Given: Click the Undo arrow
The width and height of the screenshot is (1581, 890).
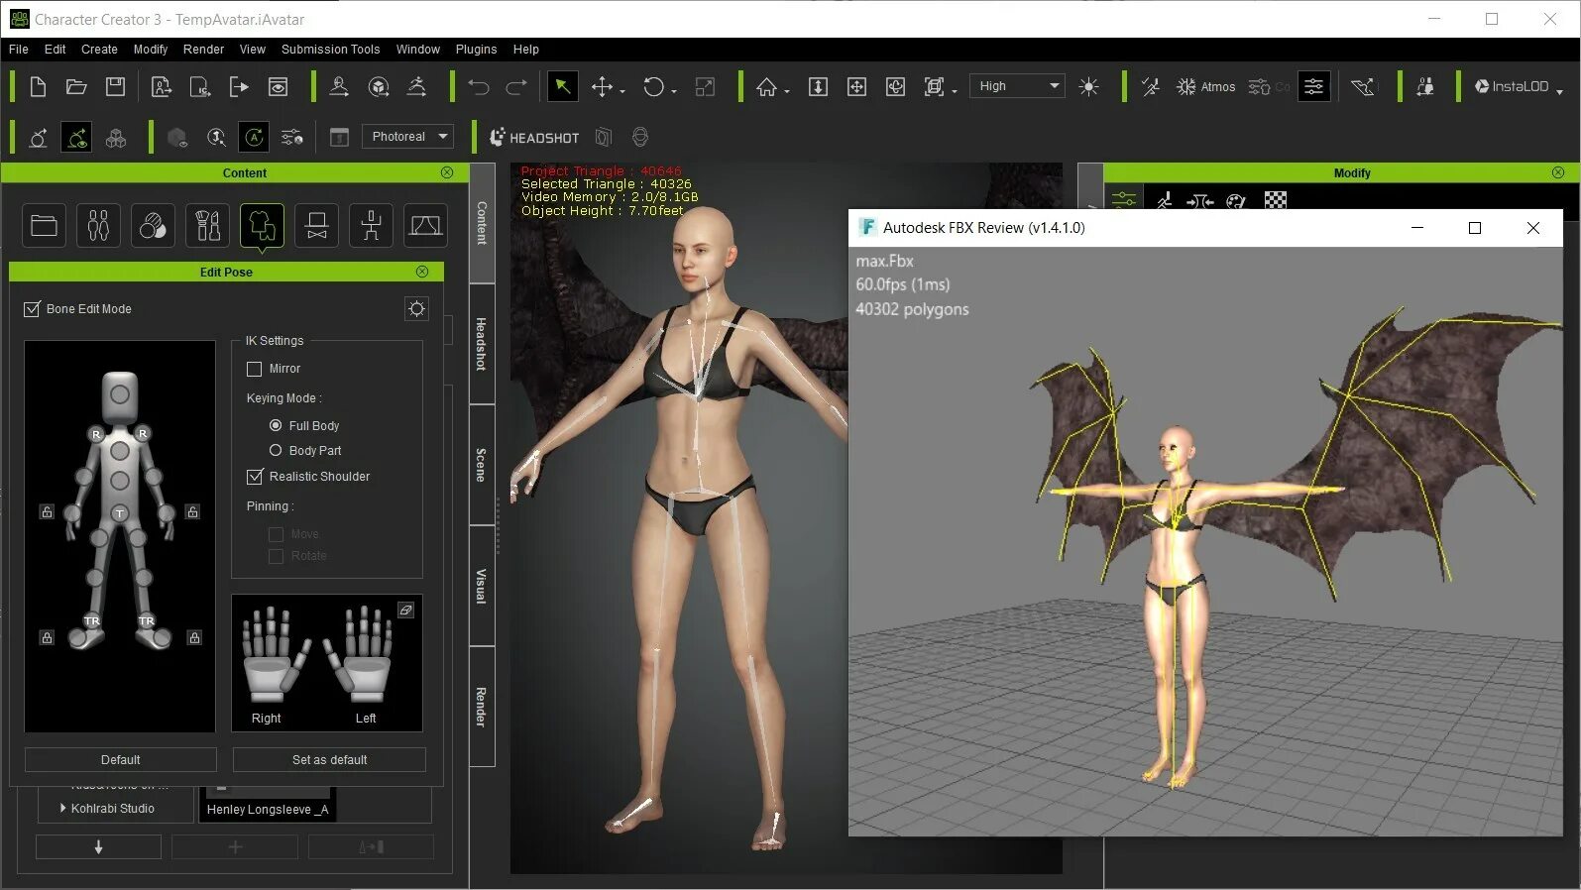Looking at the screenshot, I should pyautogui.click(x=479, y=87).
